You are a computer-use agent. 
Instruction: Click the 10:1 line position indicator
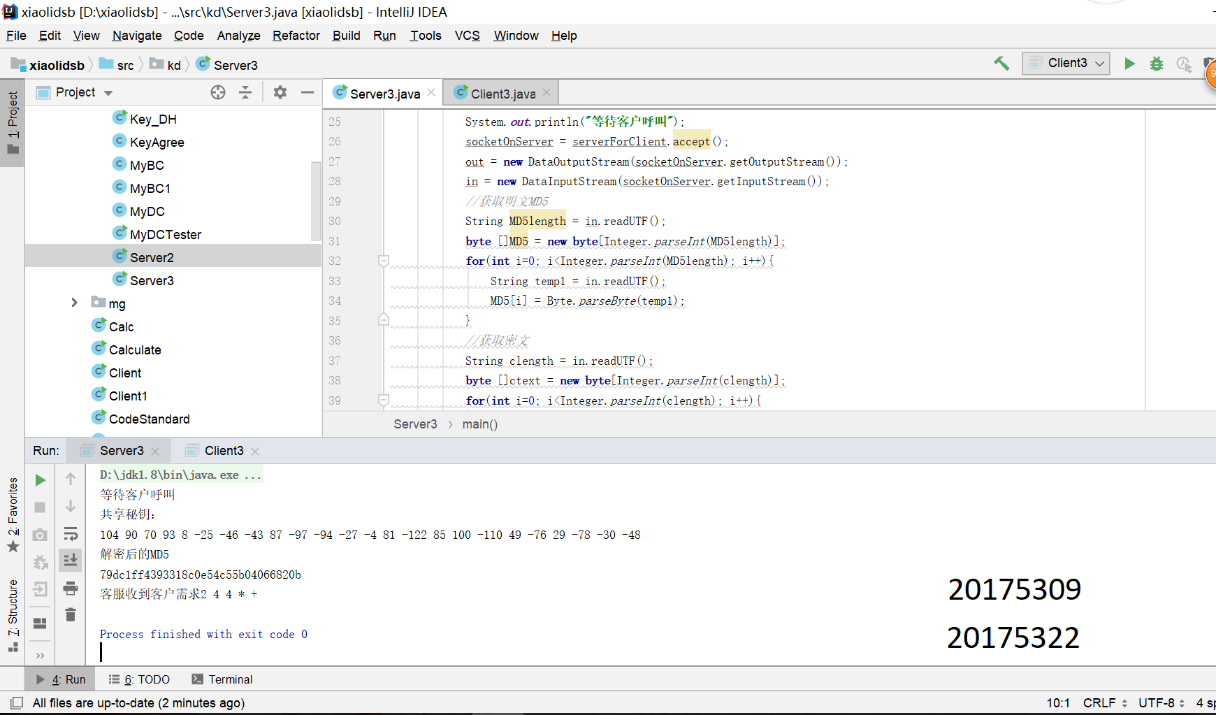pos(1058,702)
